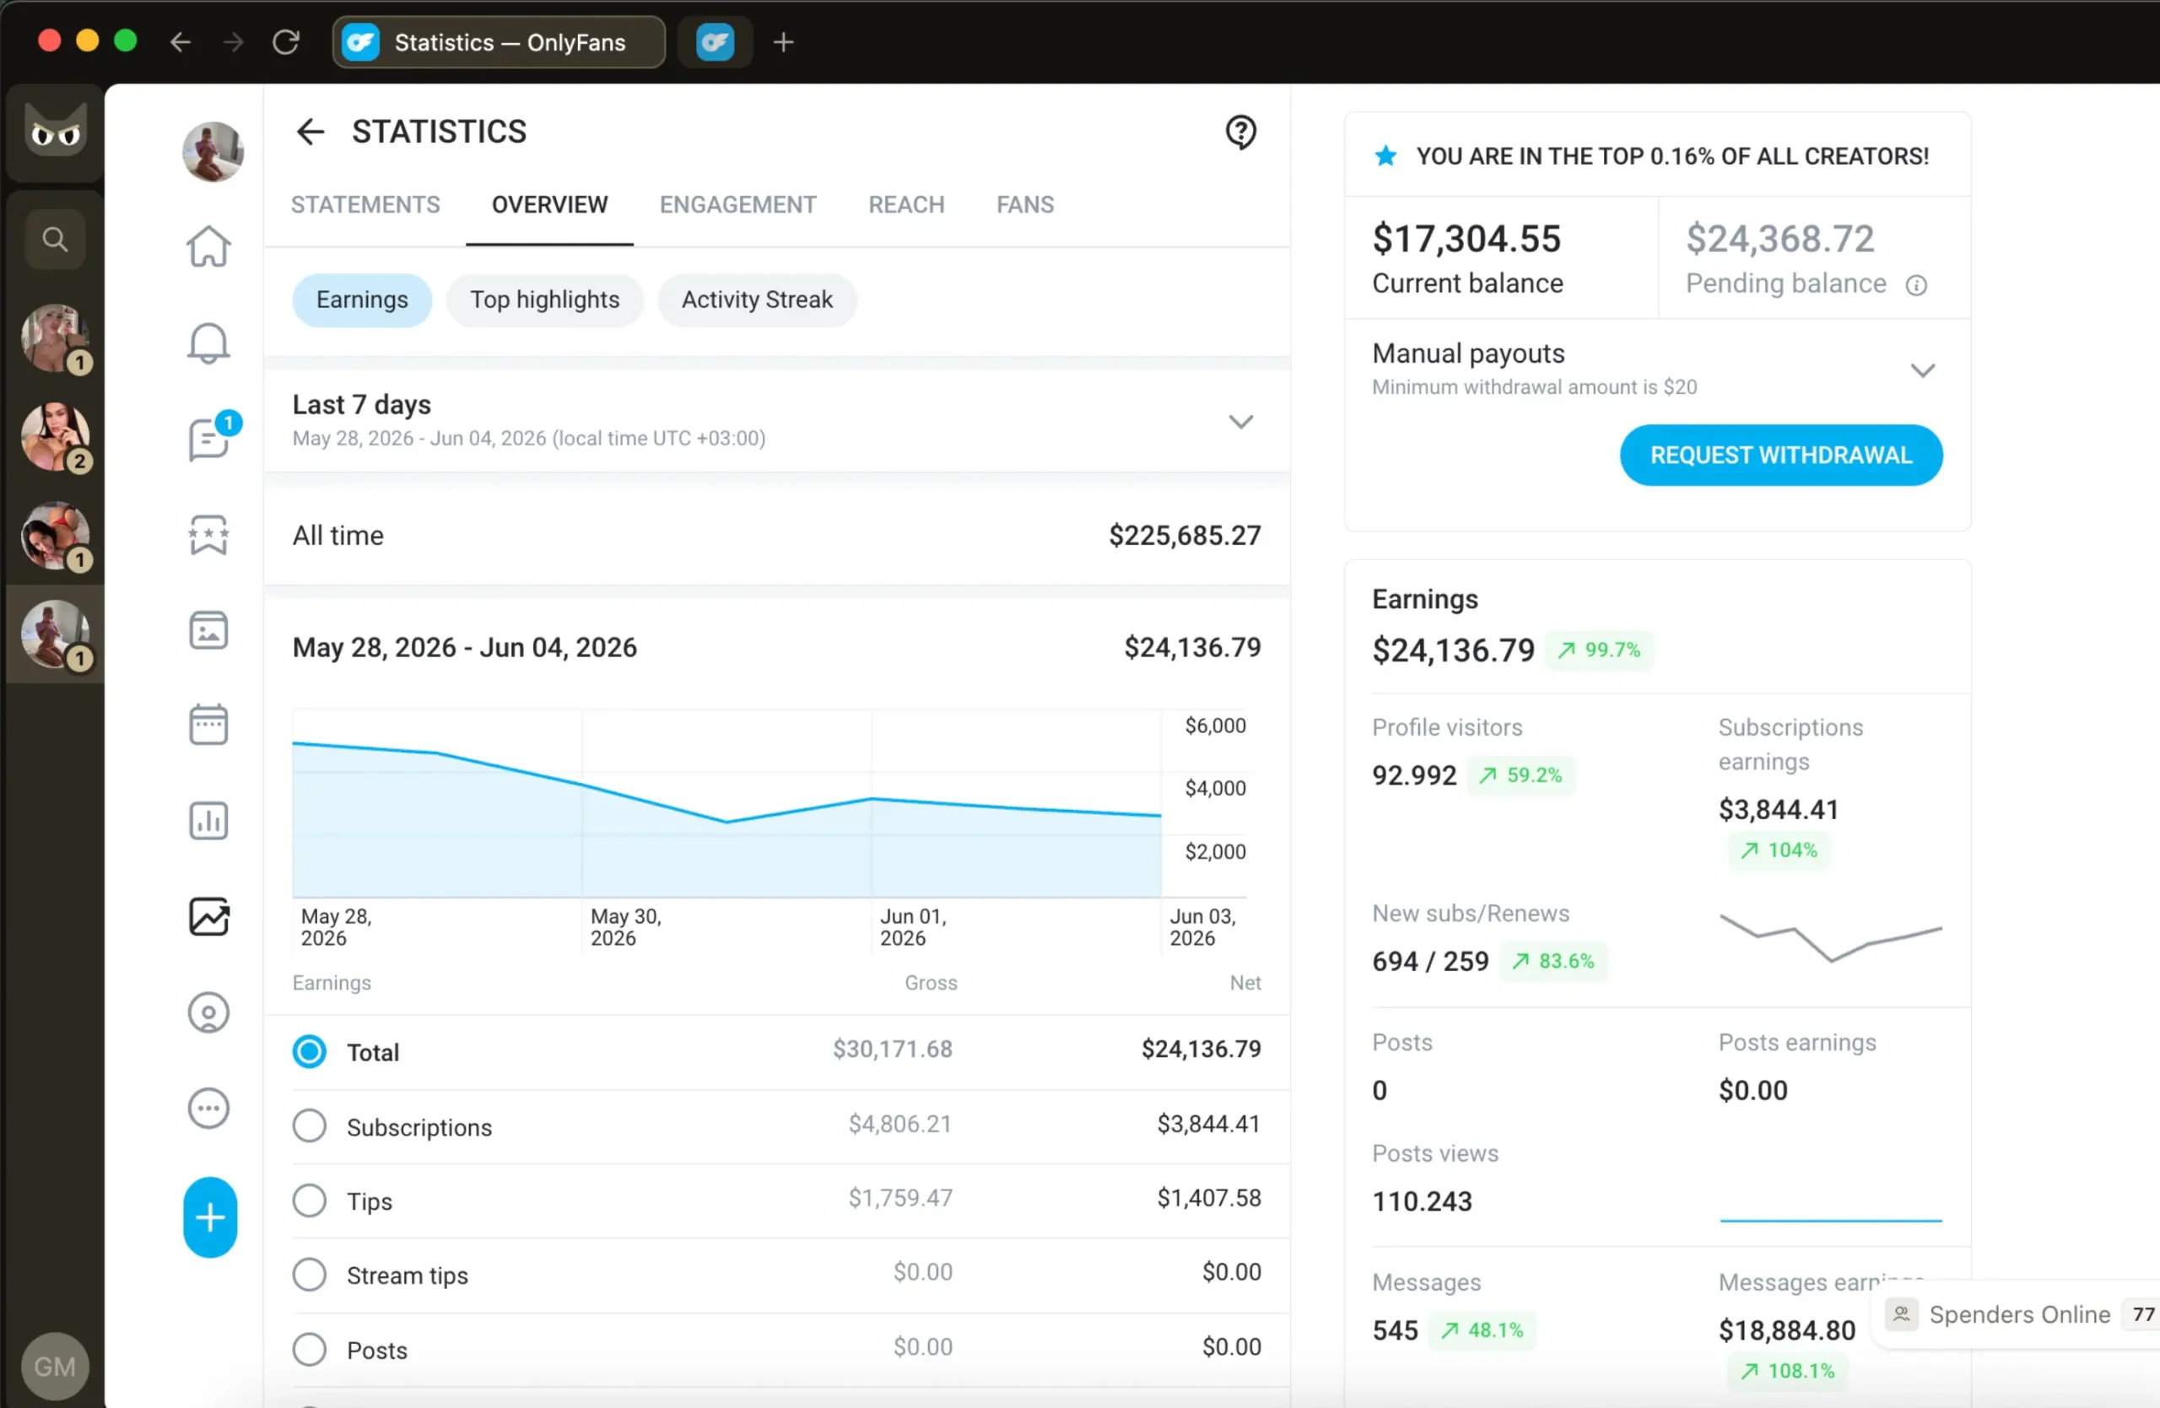Click the 104% subscriptions earnings badge

click(x=1779, y=850)
